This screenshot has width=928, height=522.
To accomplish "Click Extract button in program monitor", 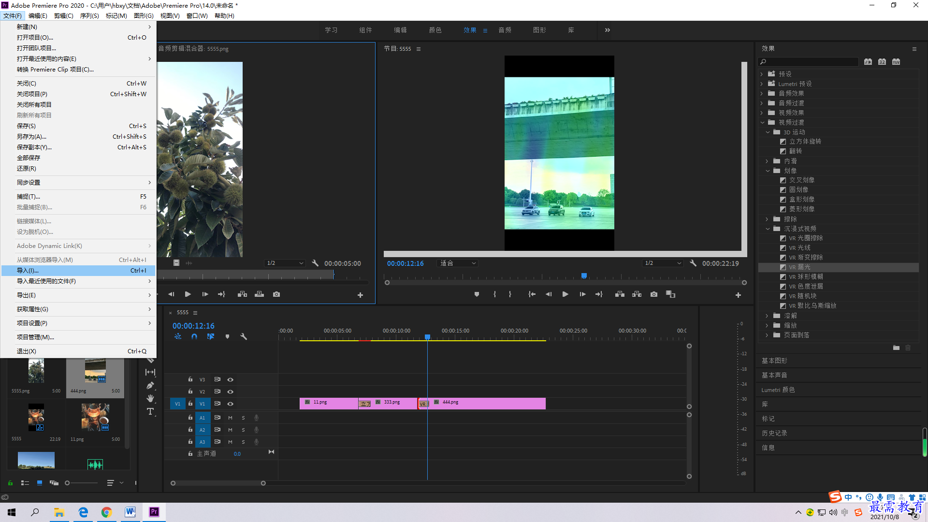I will (637, 294).
